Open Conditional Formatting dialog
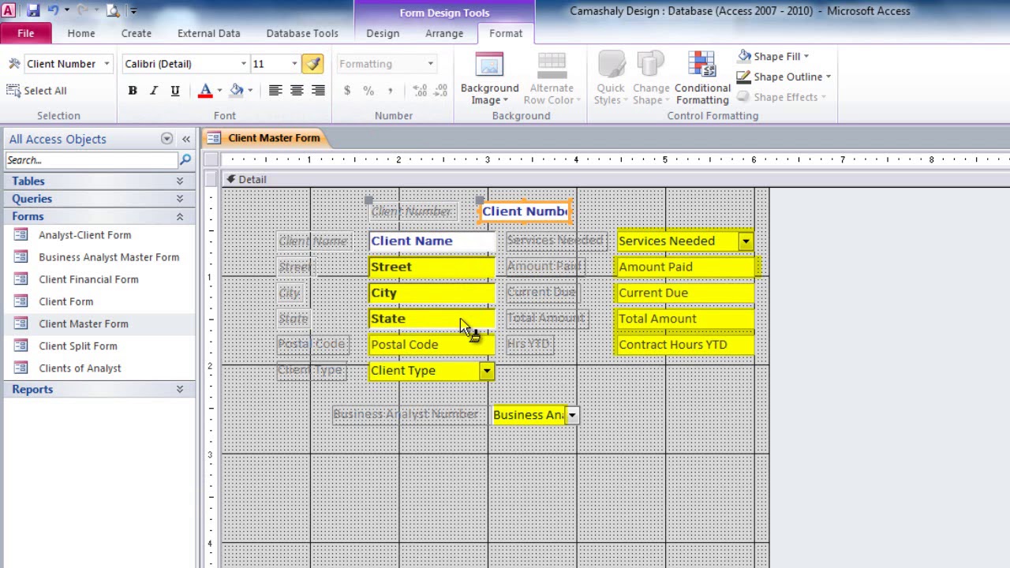The height and width of the screenshot is (568, 1010). pos(702,79)
